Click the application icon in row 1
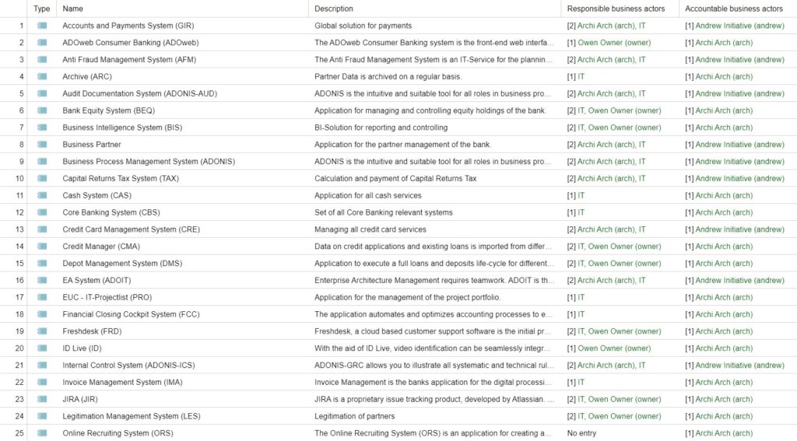The image size is (797, 441). [42, 26]
